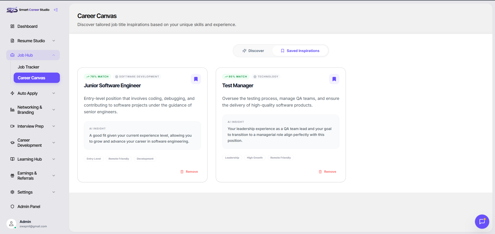The width and height of the screenshot is (495, 234).
Task: Collapse the sidebar using the arrow icon
Action: 56,10
